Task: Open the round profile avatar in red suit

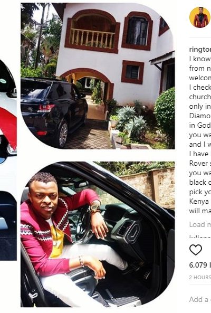Action: pyautogui.click(x=200, y=17)
